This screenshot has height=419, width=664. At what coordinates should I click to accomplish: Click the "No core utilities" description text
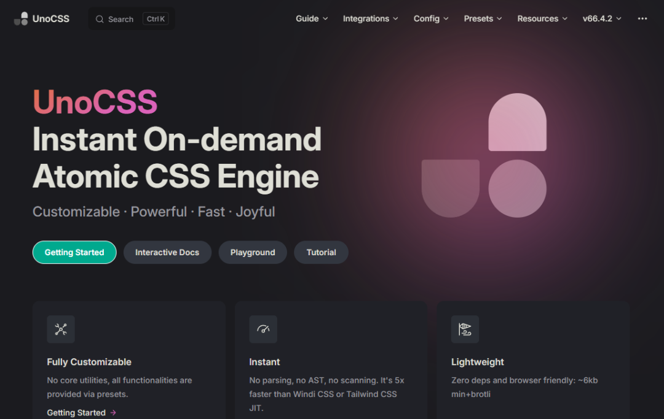[119, 387]
